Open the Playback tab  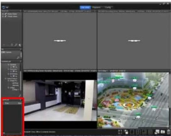(97, 8)
